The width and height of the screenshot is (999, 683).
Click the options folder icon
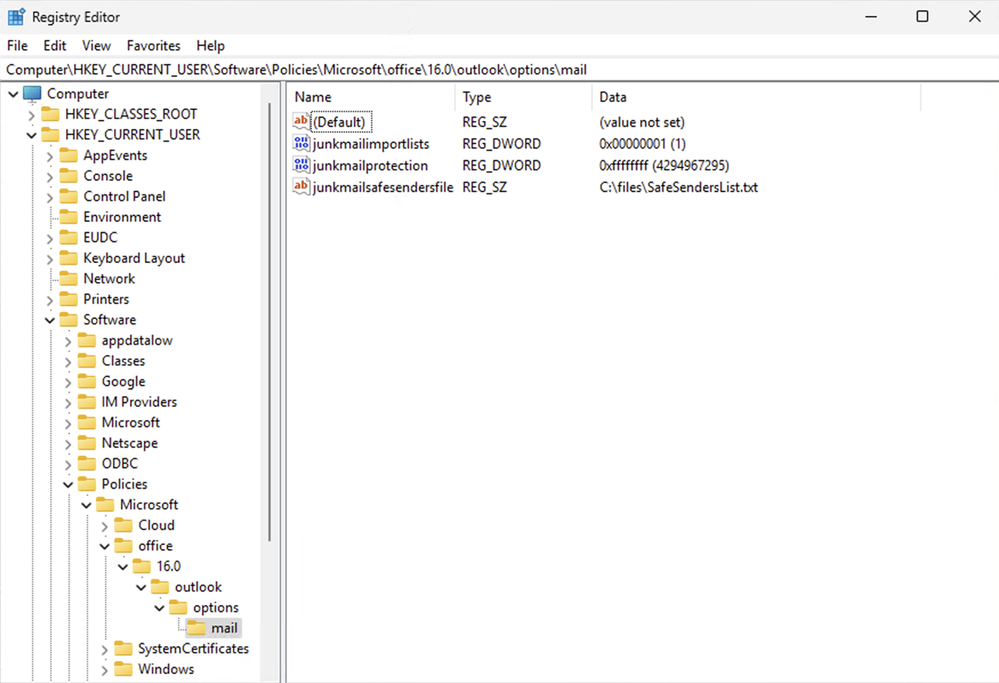click(177, 607)
